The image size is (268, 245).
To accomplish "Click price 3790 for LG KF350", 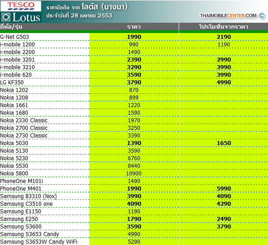I will [x=134, y=83].
